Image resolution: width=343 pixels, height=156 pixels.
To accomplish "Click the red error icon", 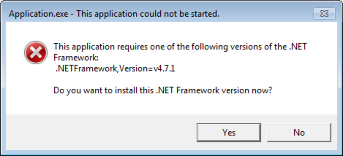I will 36,52.
